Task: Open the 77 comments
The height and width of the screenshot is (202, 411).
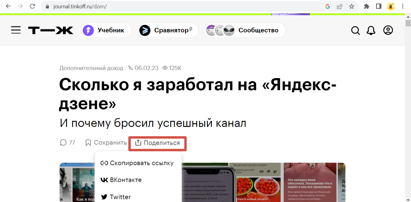Action: pyautogui.click(x=67, y=143)
